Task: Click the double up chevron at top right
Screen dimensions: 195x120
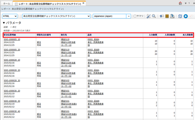Action: [x=194, y=3]
